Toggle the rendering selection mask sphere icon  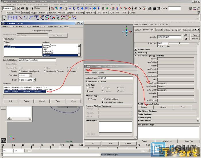94,8
